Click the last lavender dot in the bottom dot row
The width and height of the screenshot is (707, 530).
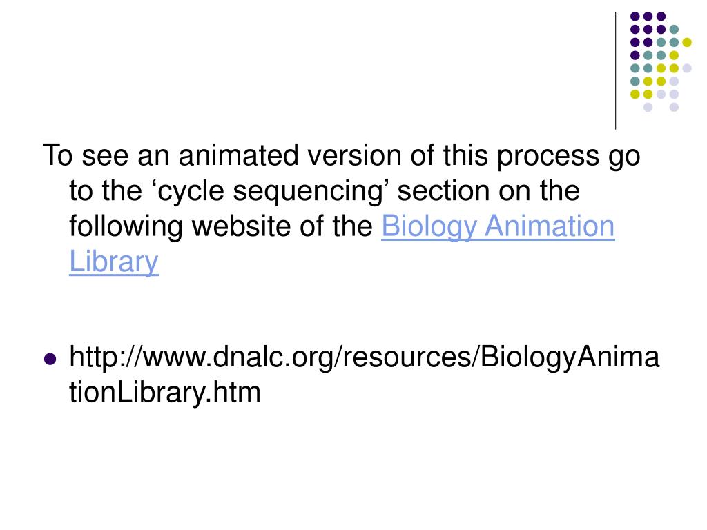pyautogui.click(x=674, y=107)
